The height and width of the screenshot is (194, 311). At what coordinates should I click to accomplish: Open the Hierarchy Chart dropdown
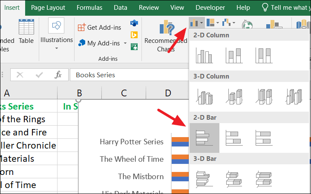213,22
